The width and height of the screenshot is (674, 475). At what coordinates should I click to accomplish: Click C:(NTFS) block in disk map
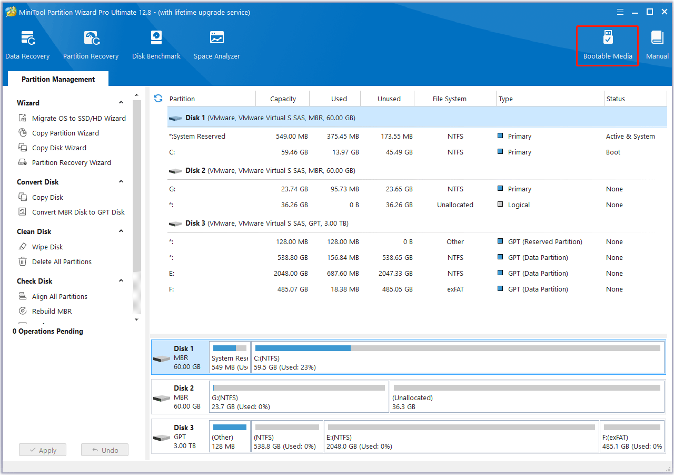click(x=458, y=357)
